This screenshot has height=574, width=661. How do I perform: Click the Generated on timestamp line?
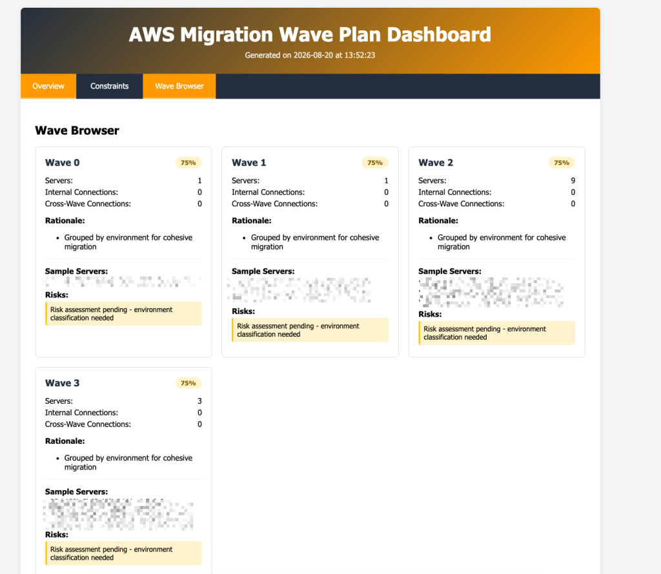pyautogui.click(x=310, y=55)
